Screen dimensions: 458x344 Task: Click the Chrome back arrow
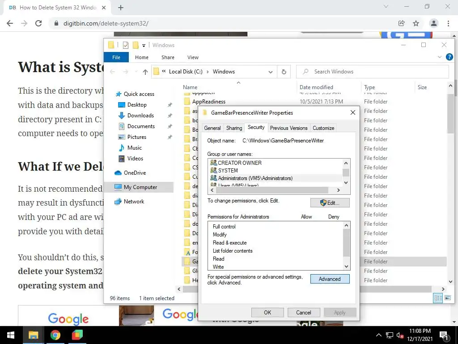[10, 23]
